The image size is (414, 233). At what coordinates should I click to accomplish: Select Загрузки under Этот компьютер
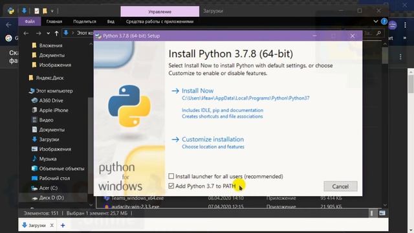(49, 140)
